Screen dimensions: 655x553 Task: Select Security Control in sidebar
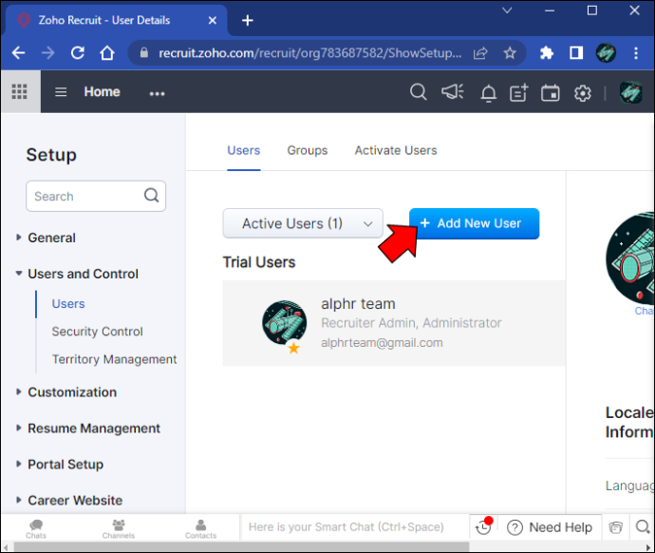(x=97, y=331)
